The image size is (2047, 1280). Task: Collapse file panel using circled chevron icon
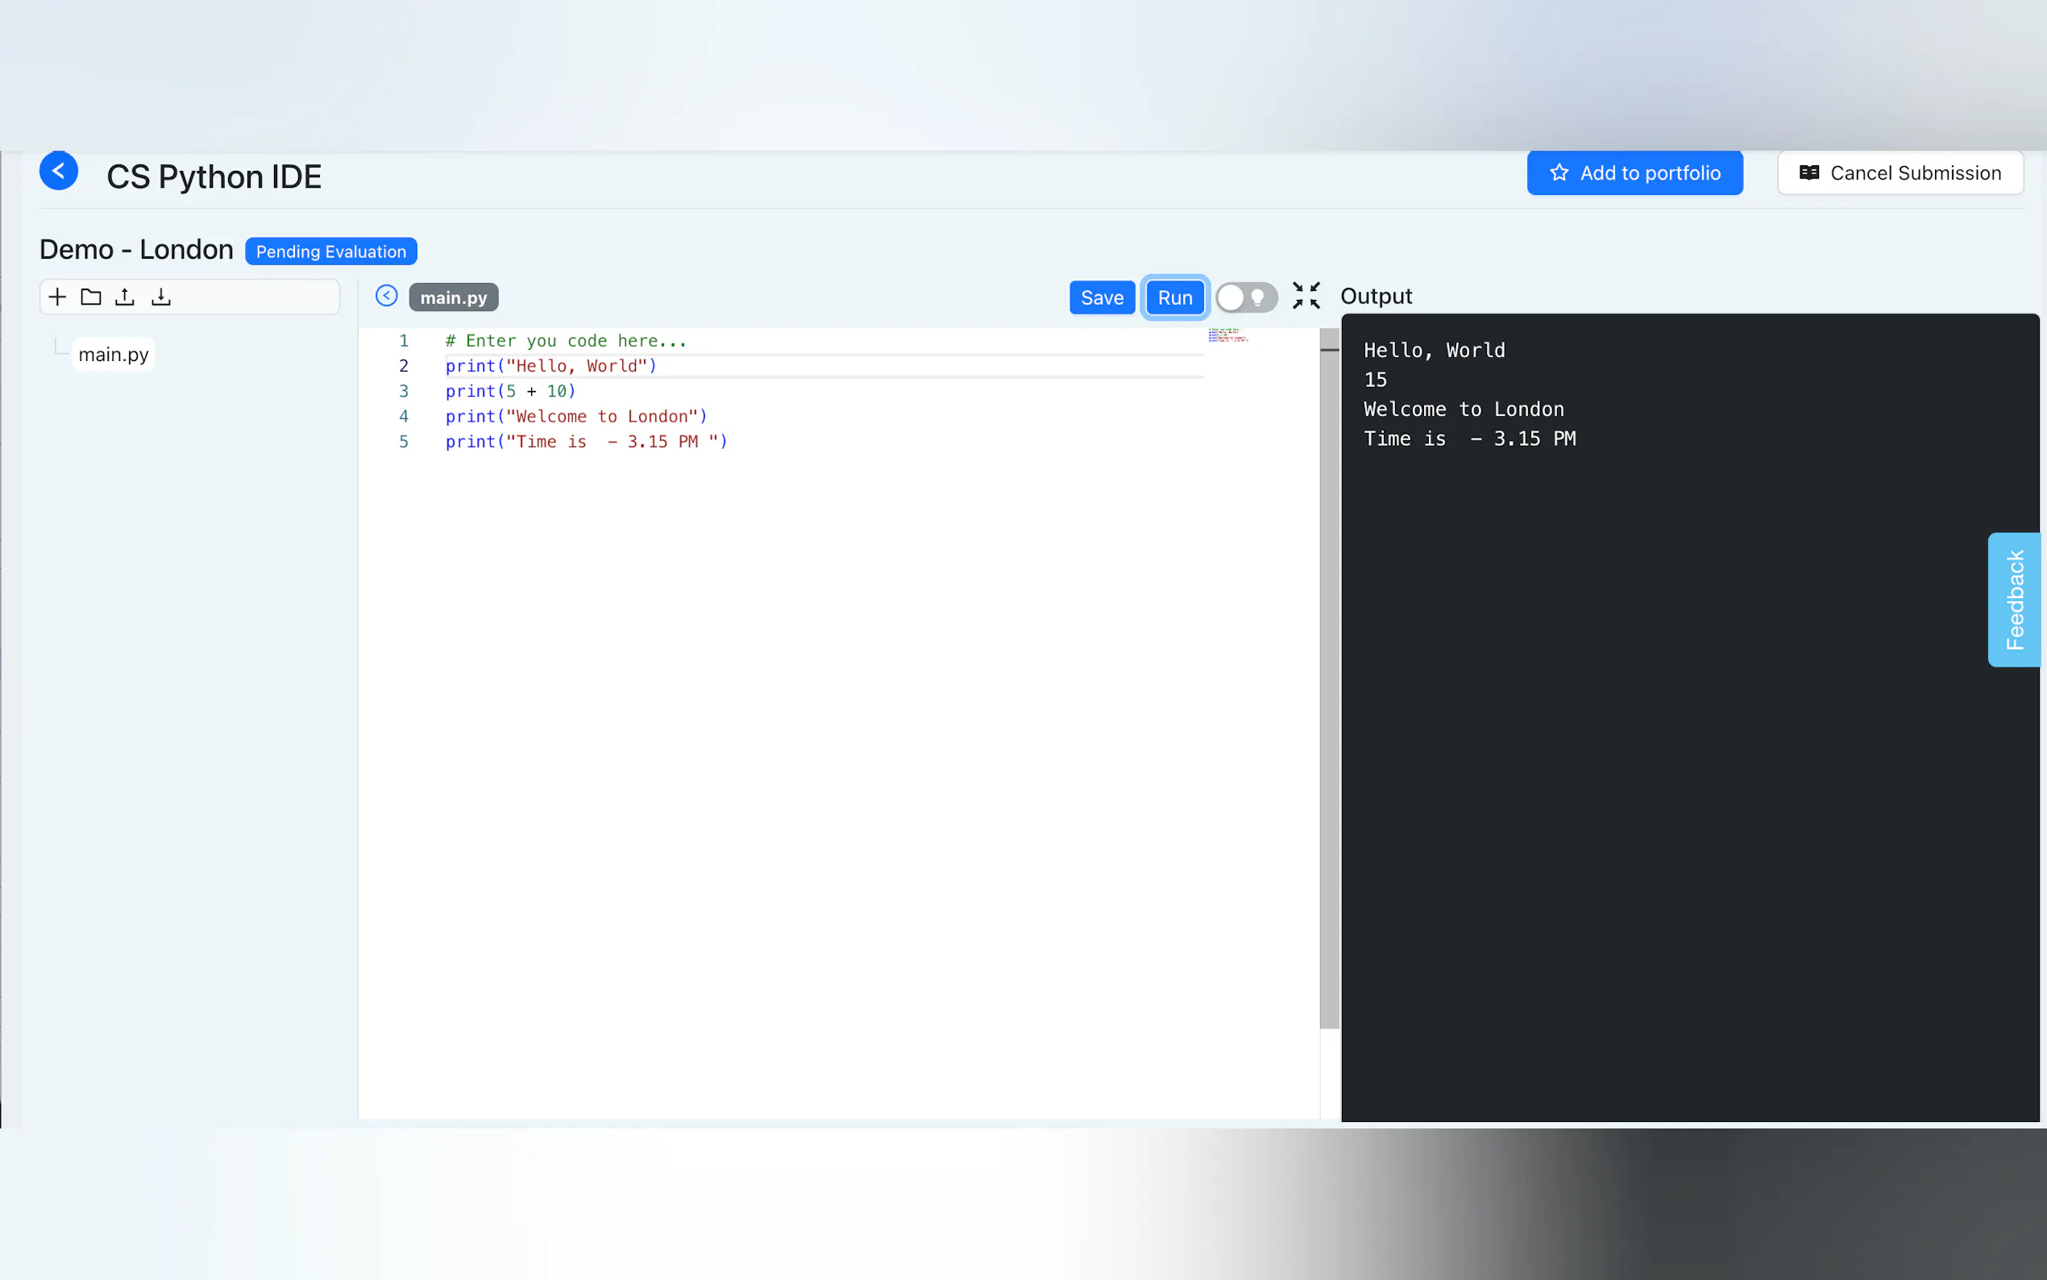click(x=387, y=296)
